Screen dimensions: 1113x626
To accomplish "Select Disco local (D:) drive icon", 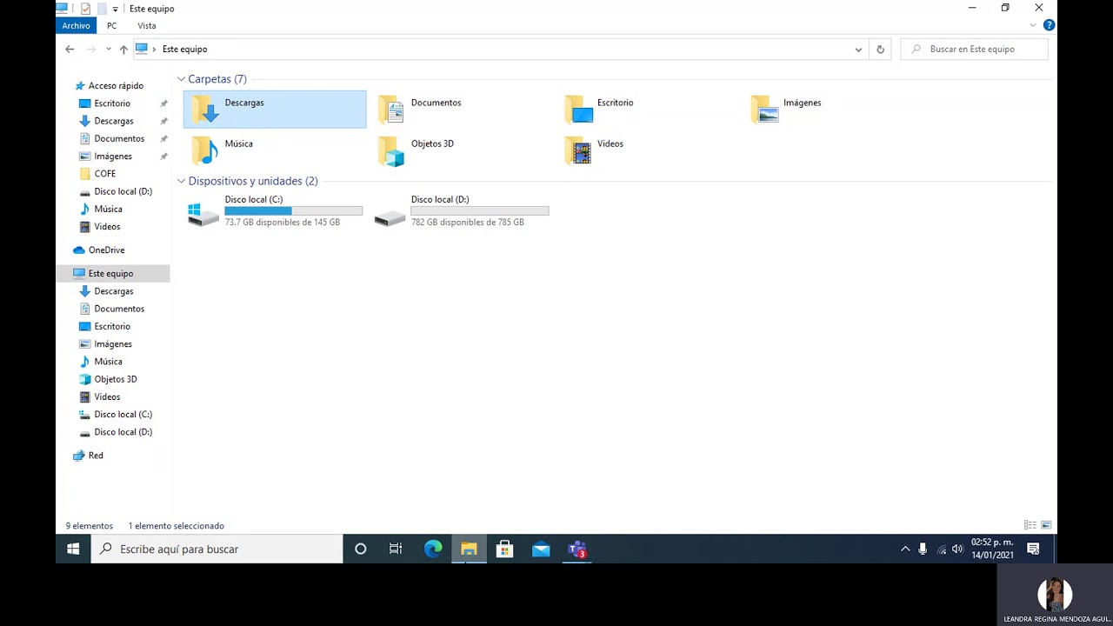I will click(390, 216).
